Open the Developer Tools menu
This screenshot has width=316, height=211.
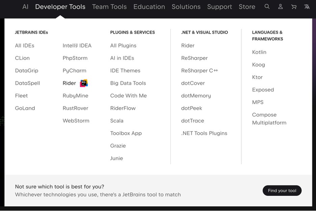tap(60, 7)
